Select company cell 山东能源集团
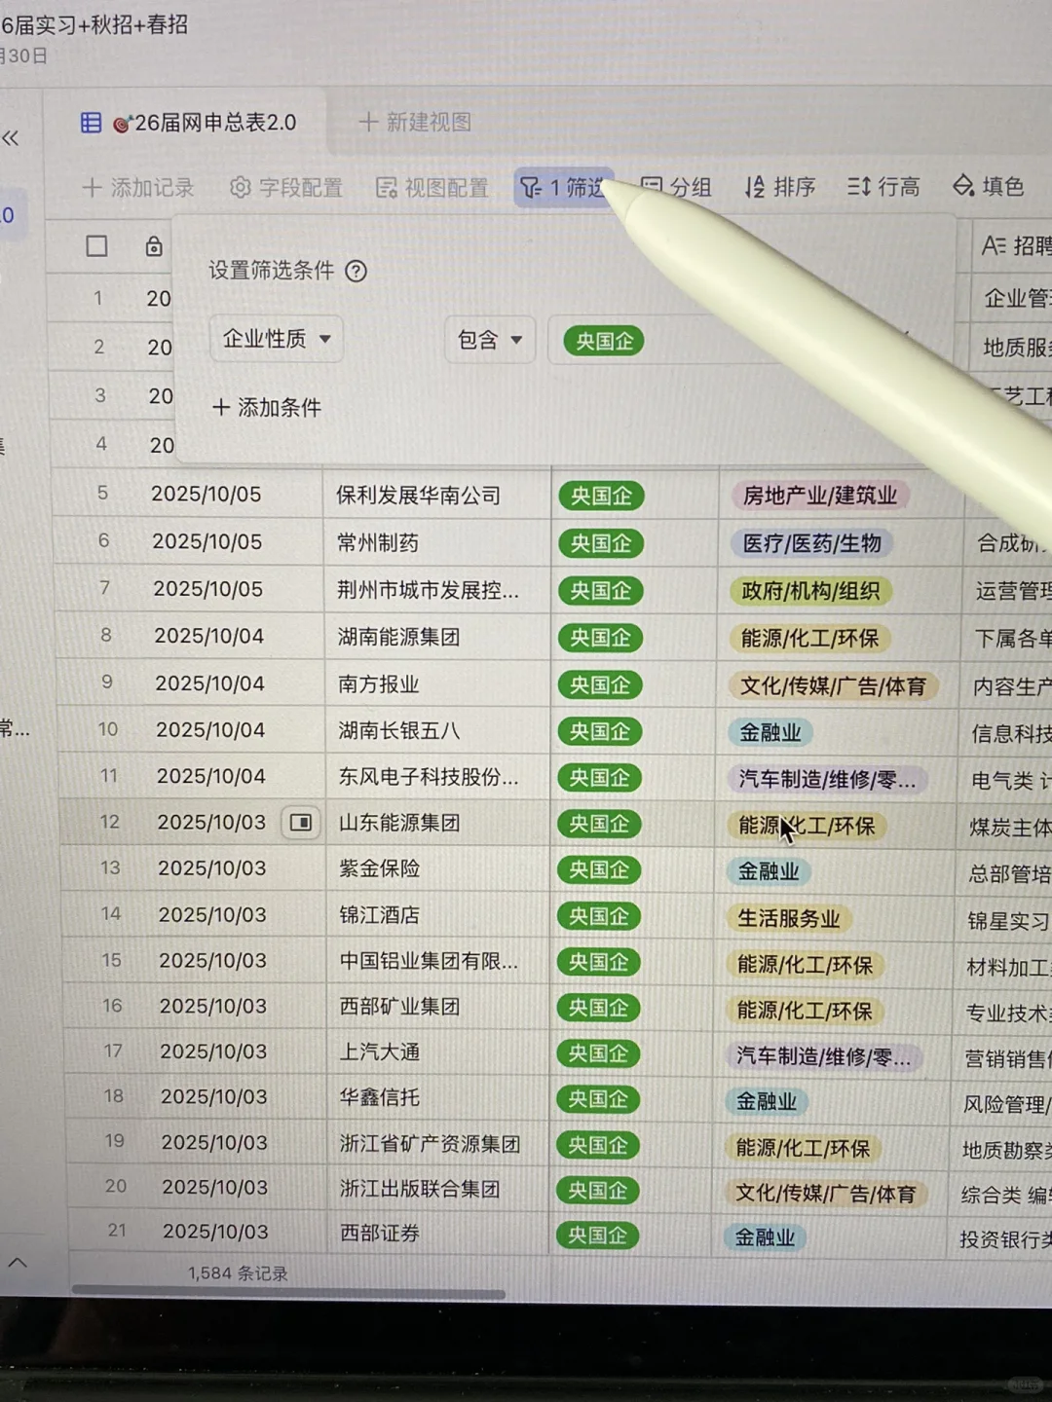Image resolution: width=1052 pixels, height=1402 pixels. 437,823
